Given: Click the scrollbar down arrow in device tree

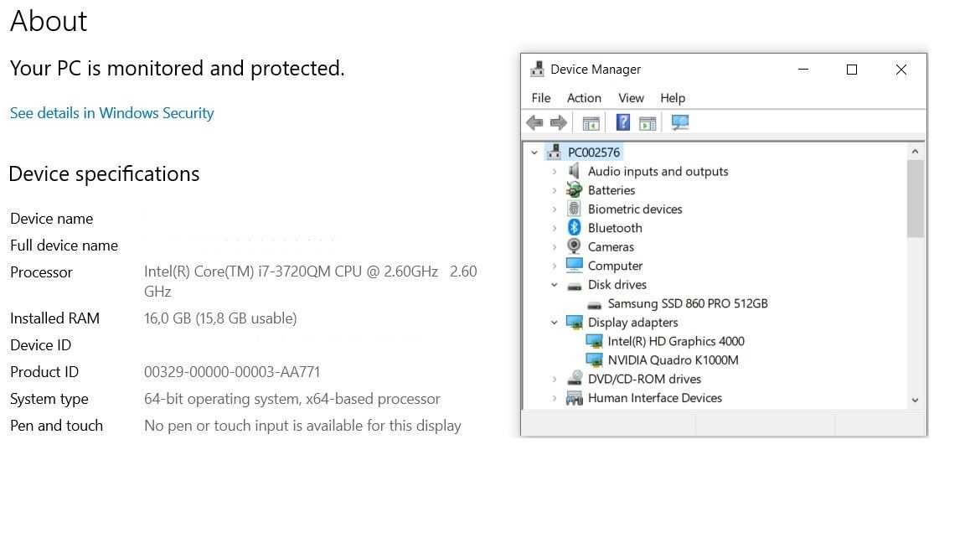Looking at the screenshot, I should (x=915, y=401).
